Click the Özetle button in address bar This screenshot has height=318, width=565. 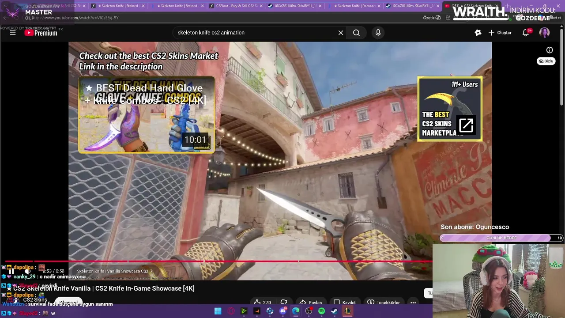point(432,18)
